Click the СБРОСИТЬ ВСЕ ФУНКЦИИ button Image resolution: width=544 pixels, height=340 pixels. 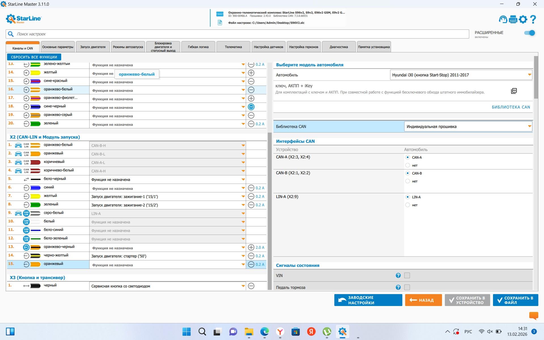click(x=34, y=57)
